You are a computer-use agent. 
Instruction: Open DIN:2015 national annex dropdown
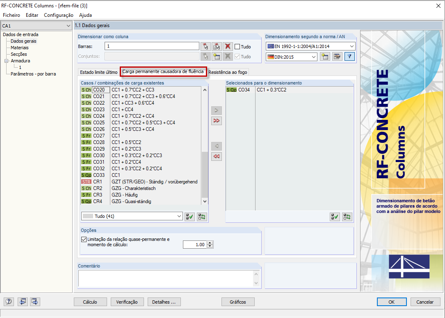tap(292, 57)
